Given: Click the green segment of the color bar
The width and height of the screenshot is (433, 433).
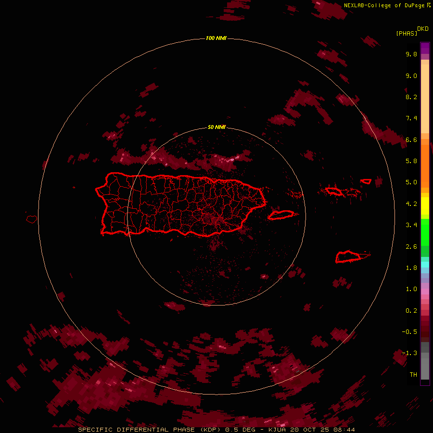Looking at the screenshot, I should click(425, 233).
